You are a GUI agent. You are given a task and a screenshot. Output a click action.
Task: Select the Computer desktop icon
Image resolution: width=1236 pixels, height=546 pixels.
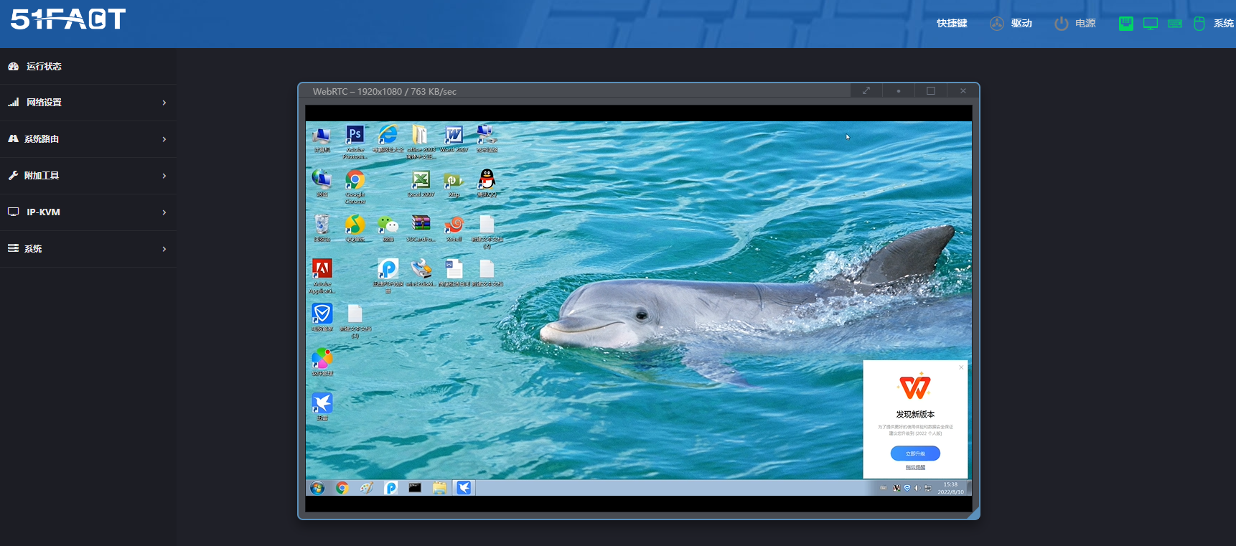pyautogui.click(x=322, y=138)
